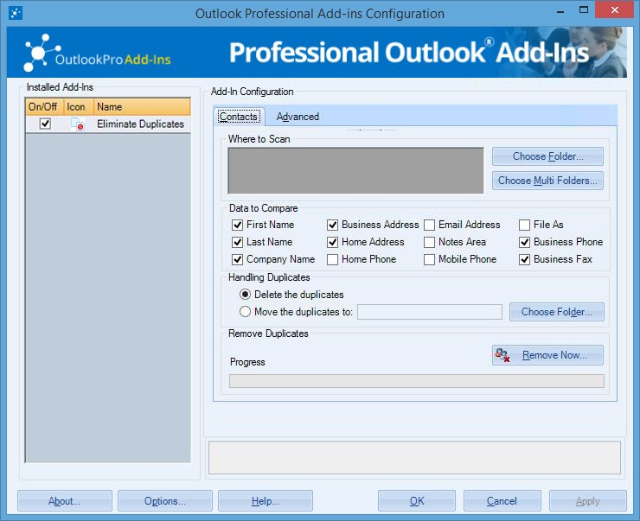This screenshot has height=521, width=640.
Task: Check the File As checkbox
Action: pos(524,225)
